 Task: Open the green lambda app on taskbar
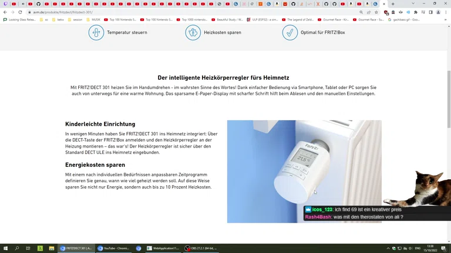tap(40, 248)
